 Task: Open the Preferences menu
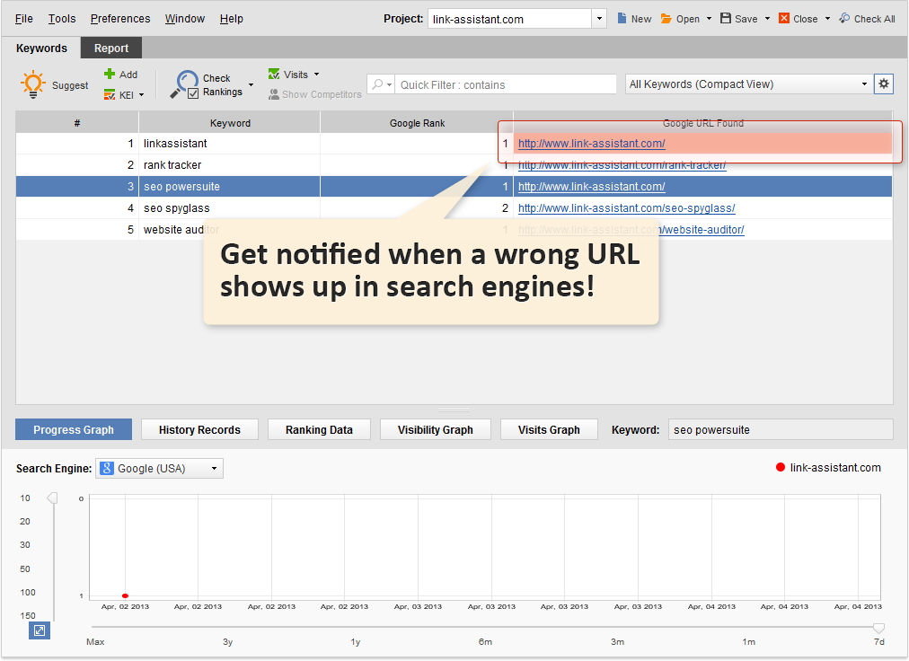coord(120,19)
